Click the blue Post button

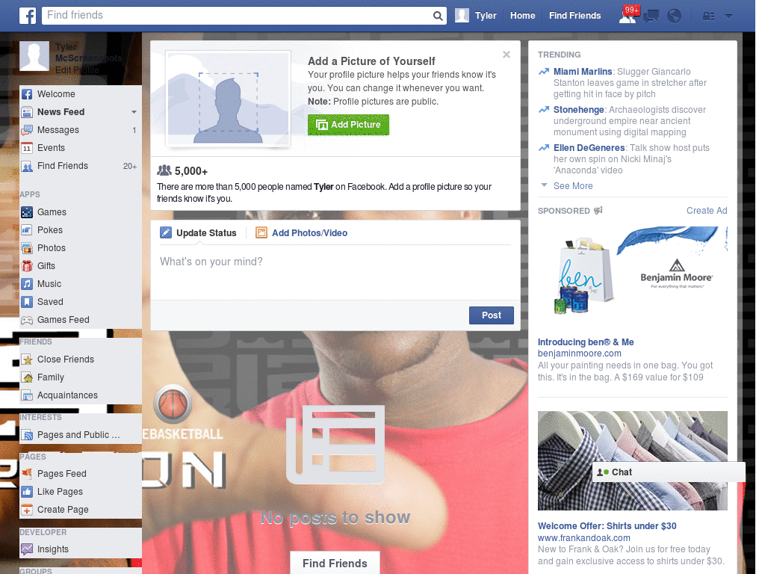(x=492, y=315)
